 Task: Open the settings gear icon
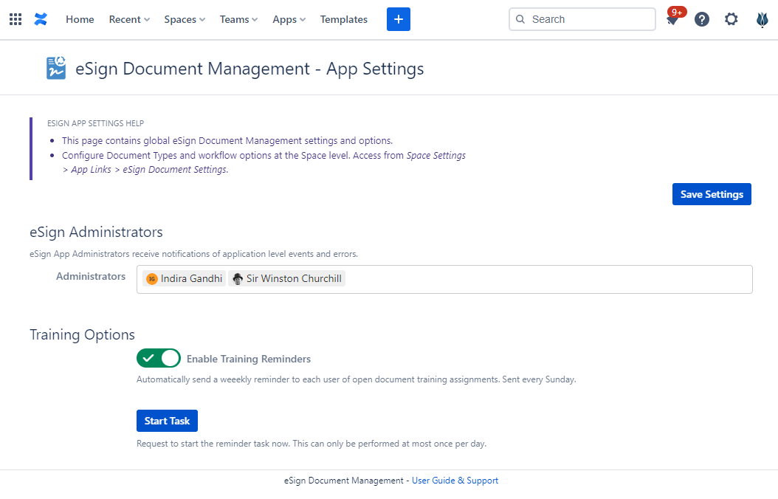pos(731,19)
